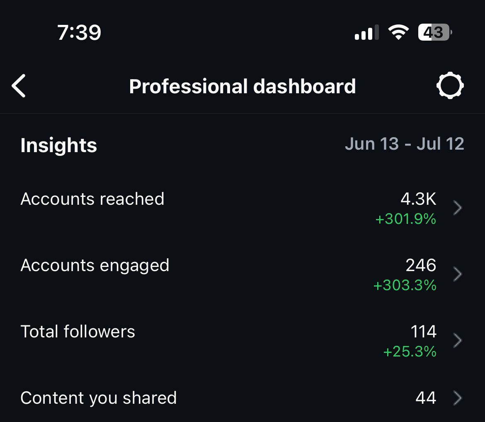Open the Accounts reached row

(243, 208)
